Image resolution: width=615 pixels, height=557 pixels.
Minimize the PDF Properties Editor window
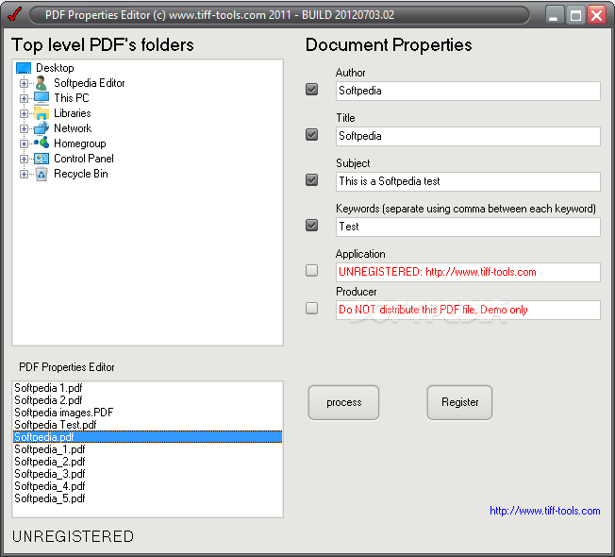pos(555,15)
